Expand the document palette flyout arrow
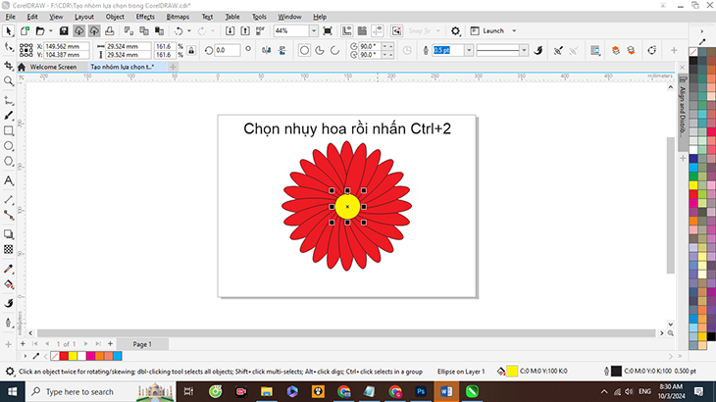 [26, 356]
